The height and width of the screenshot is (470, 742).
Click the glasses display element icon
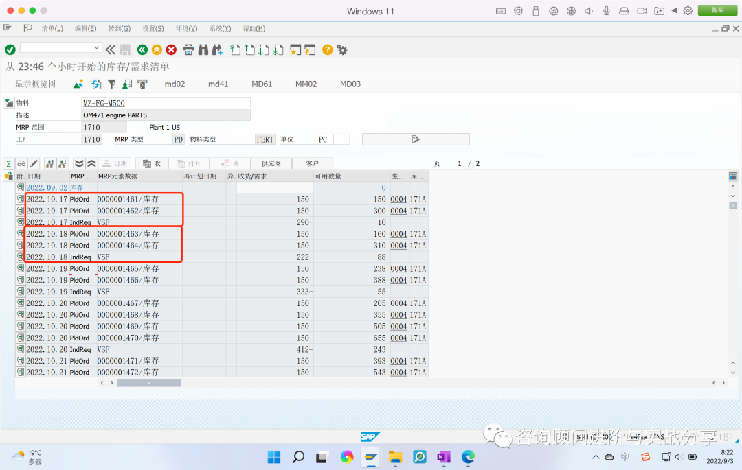click(x=21, y=163)
